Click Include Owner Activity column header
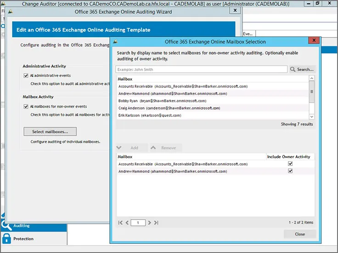338x253 pixels. tap(290, 157)
